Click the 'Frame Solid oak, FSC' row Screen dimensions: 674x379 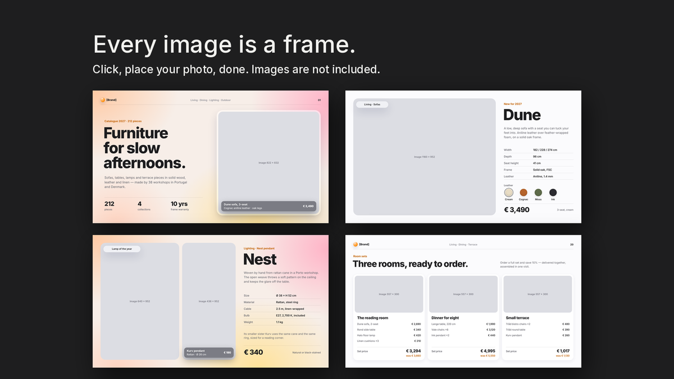tap(539, 170)
